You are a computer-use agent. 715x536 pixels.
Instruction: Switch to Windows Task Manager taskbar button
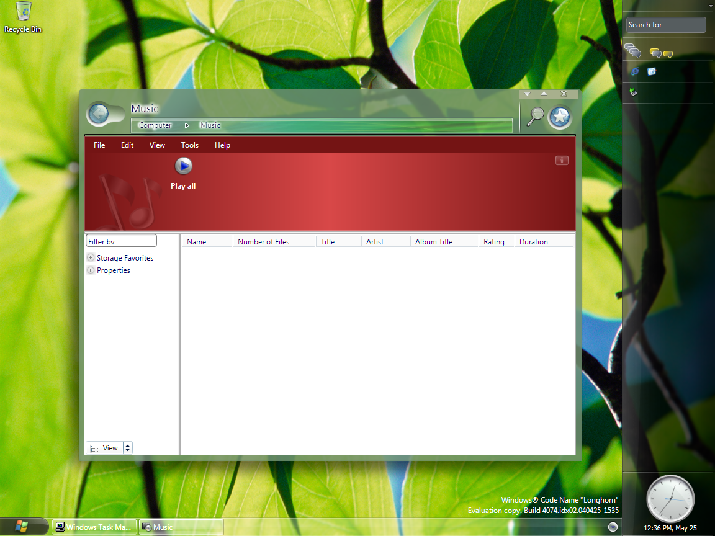(94, 527)
